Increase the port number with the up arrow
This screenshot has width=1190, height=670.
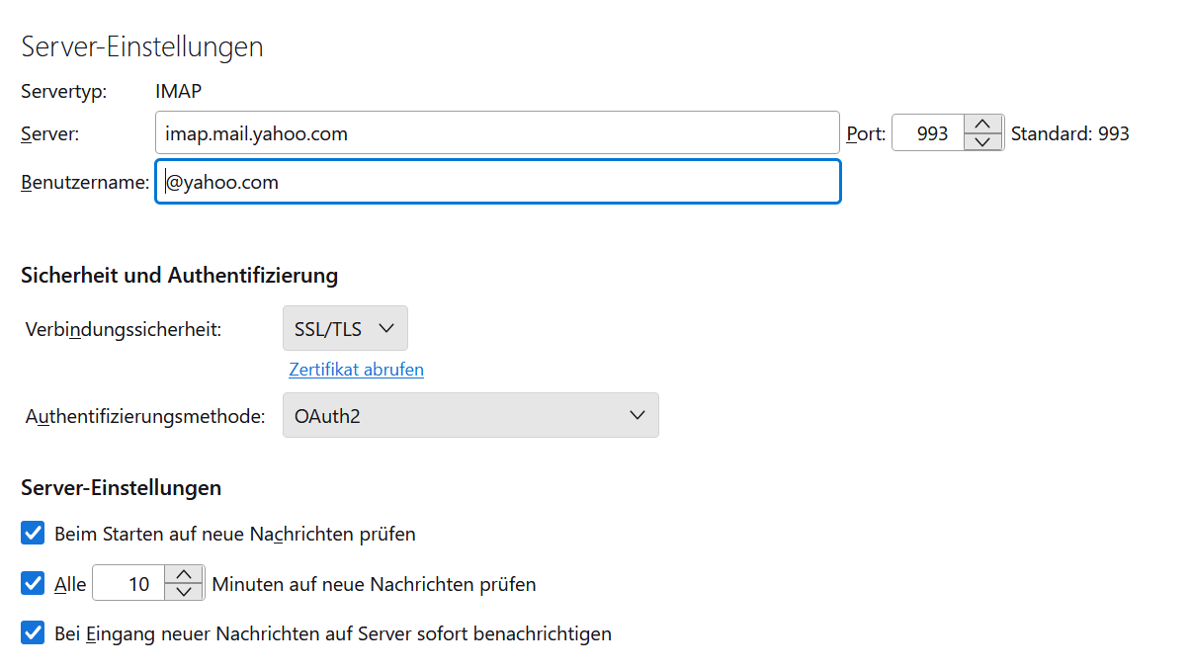(x=981, y=124)
